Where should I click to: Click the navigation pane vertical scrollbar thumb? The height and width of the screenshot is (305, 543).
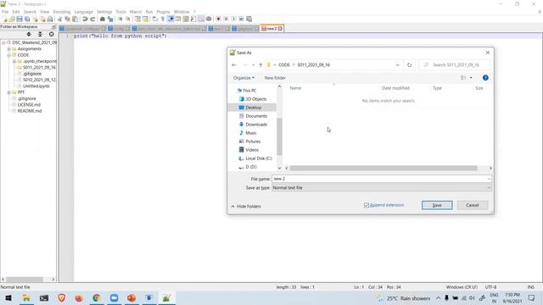279,136
